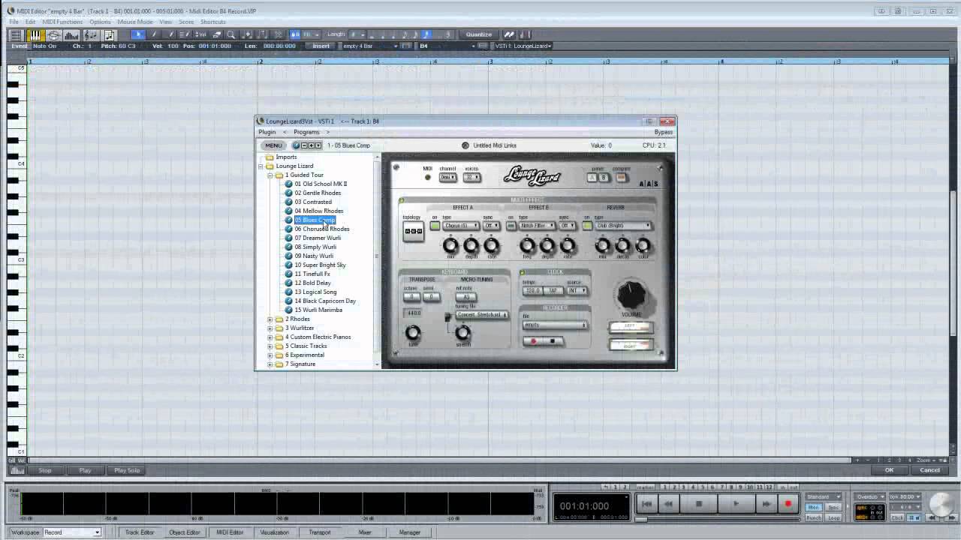
Task: Open the Programs menu in plugin window
Action: (306, 132)
